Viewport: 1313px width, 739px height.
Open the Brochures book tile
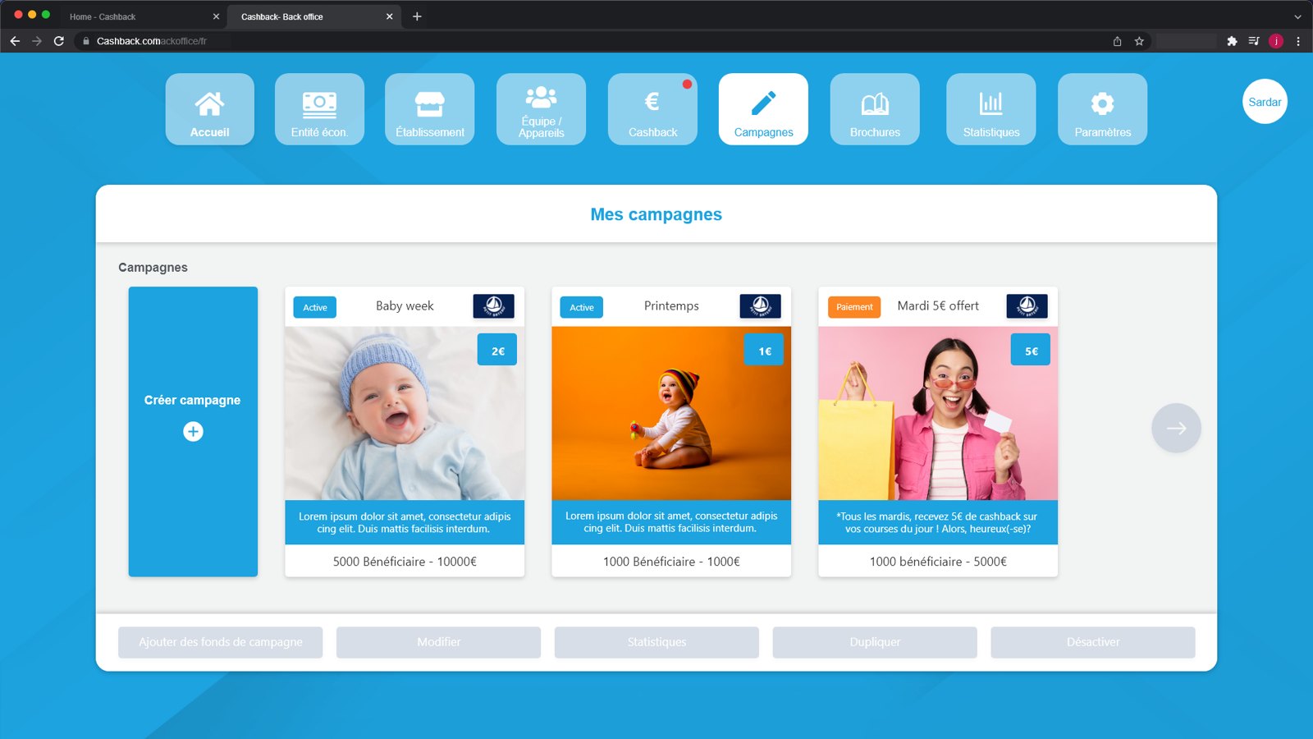[x=875, y=109]
